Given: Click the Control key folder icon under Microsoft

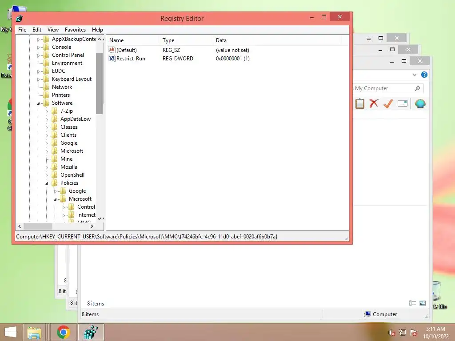Looking at the screenshot, I should [72, 207].
